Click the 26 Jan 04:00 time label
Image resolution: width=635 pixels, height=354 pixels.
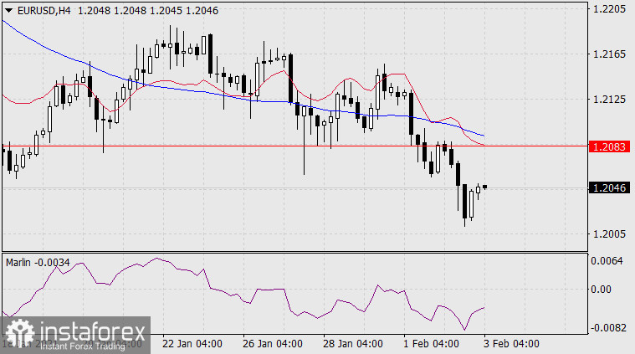pos(272,344)
